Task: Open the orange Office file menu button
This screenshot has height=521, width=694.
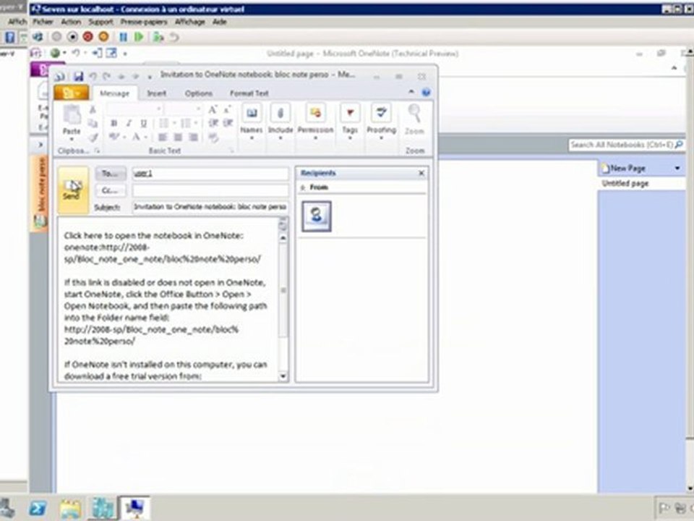Action: point(72,93)
